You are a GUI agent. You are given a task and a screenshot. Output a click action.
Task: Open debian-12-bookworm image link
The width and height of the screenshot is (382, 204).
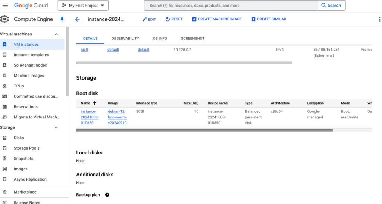coord(118,117)
